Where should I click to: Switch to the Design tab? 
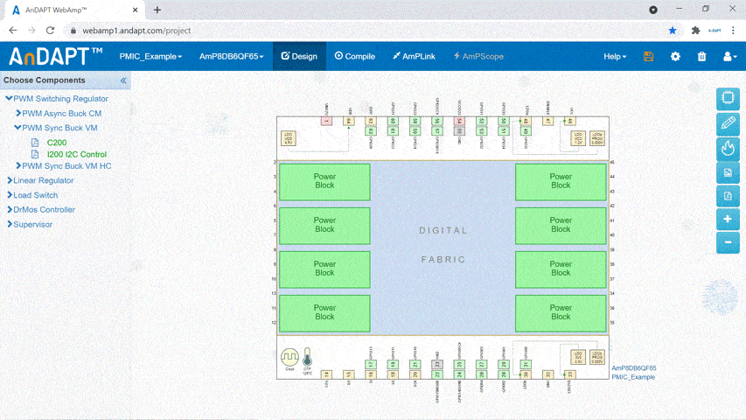(x=299, y=56)
